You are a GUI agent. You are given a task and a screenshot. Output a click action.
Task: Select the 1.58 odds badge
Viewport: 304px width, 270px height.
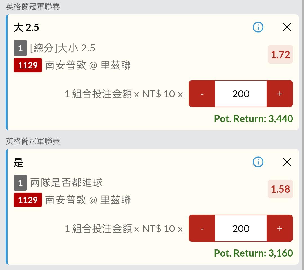click(280, 189)
